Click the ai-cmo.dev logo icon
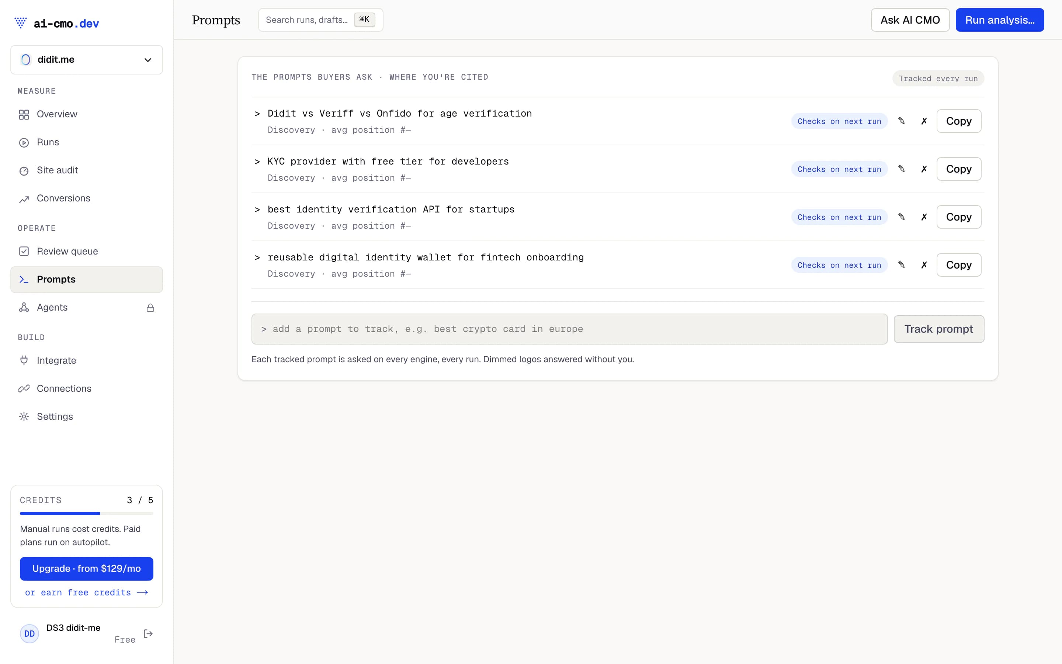This screenshot has width=1062, height=664. point(21,23)
